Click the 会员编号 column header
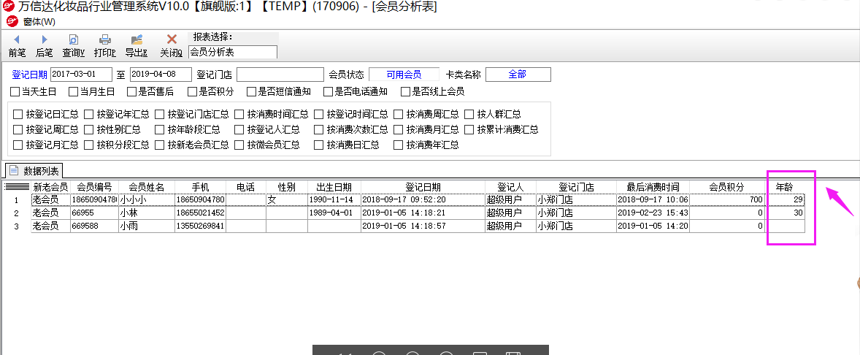The height and width of the screenshot is (355, 860). (94, 187)
